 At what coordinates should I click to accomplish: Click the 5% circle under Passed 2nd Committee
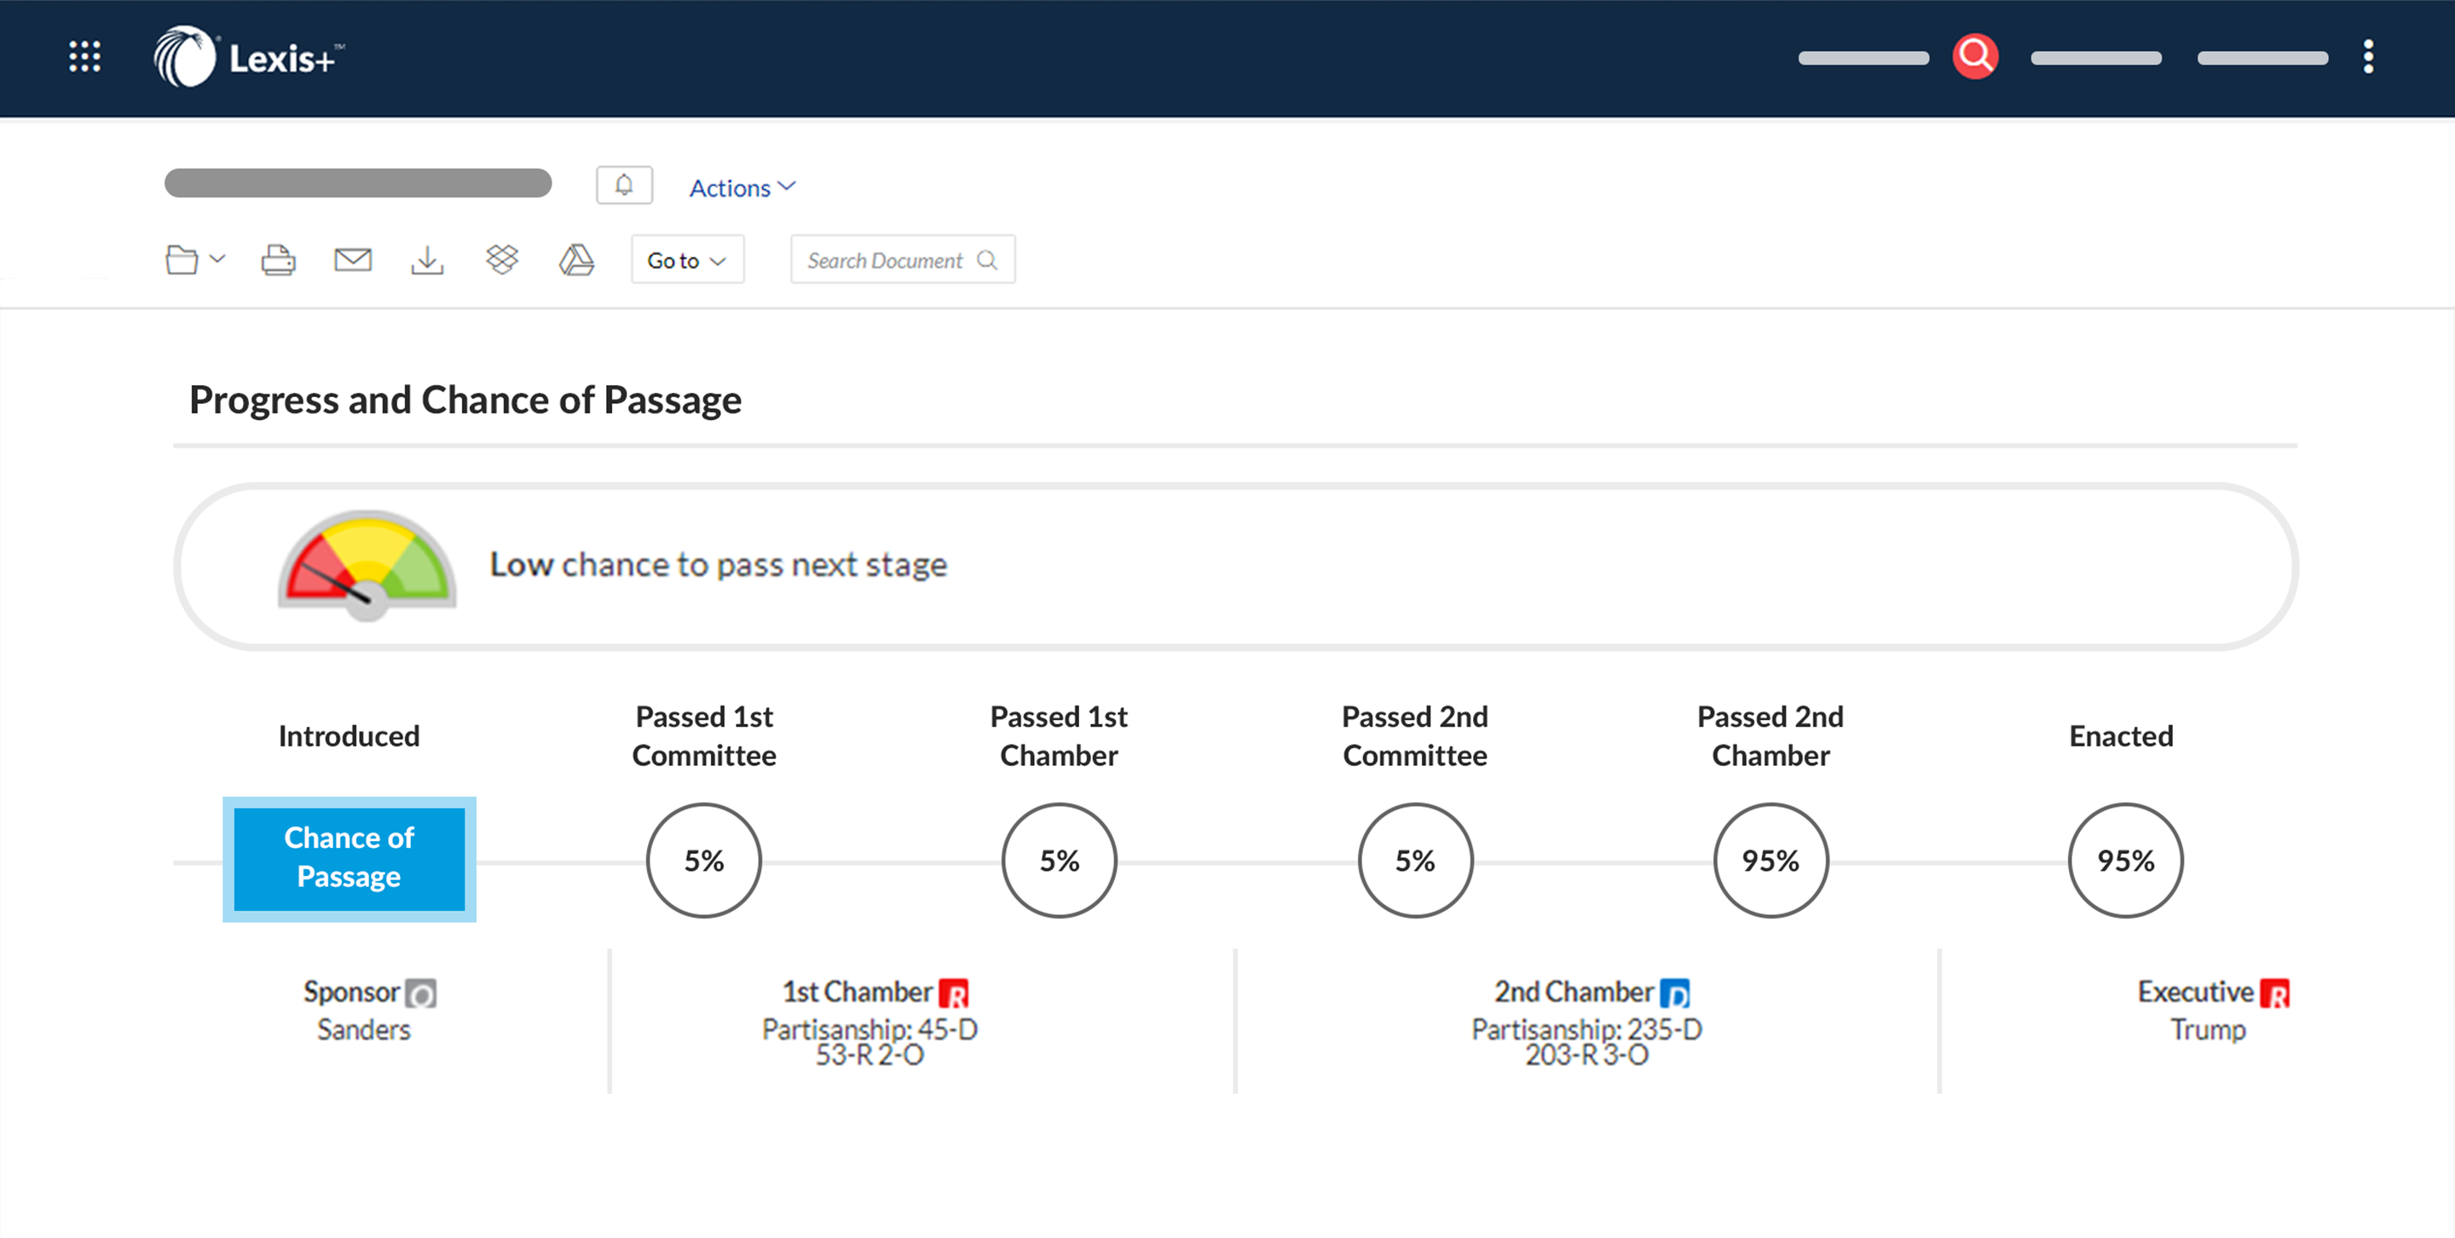pyautogui.click(x=1415, y=860)
